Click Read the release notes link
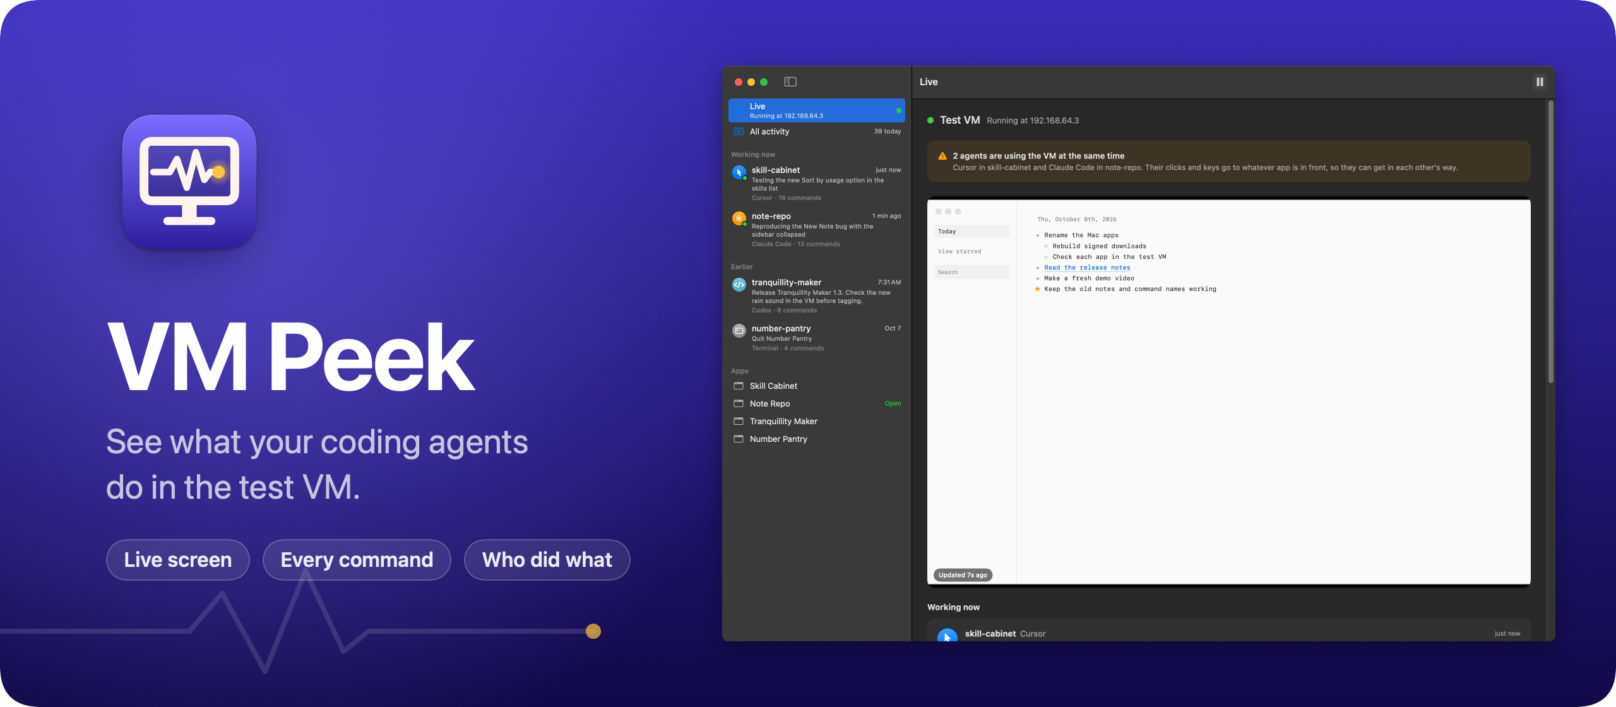 [1087, 268]
